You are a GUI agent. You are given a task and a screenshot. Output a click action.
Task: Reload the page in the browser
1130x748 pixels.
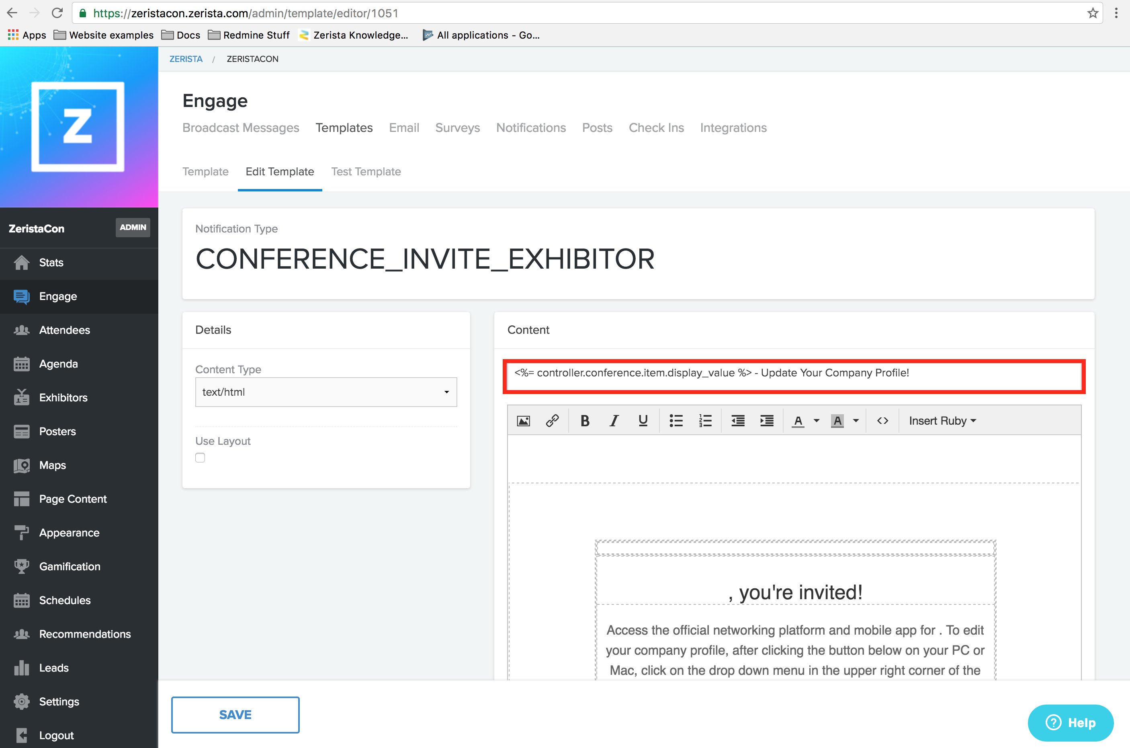58,13
